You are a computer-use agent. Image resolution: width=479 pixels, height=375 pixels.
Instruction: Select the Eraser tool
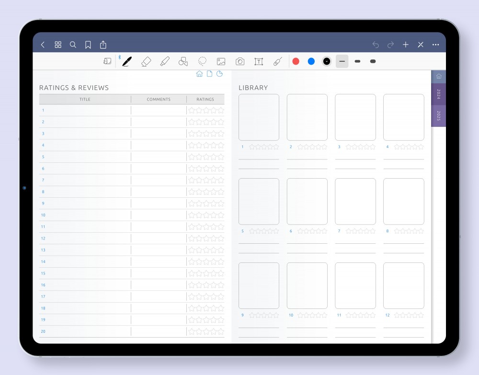pyautogui.click(x=146, y=61)
